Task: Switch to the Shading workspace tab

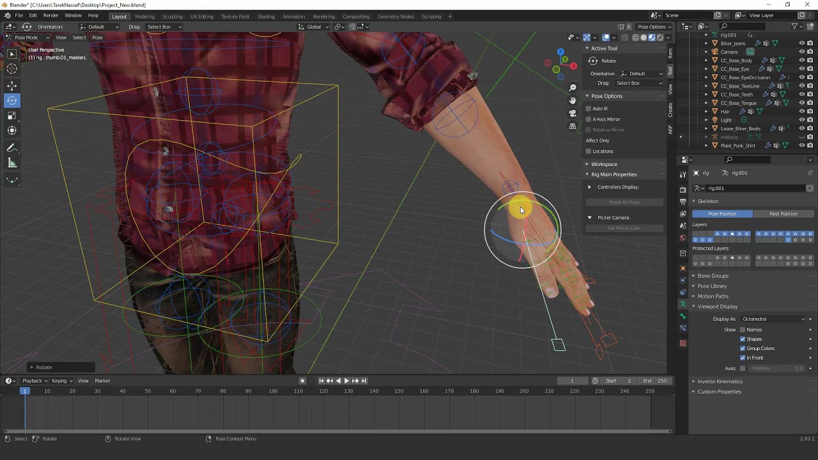Action: pyautogui.click(x=266, y=16)
